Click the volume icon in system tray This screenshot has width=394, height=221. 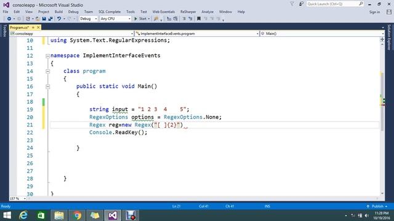tap(367, 215)
